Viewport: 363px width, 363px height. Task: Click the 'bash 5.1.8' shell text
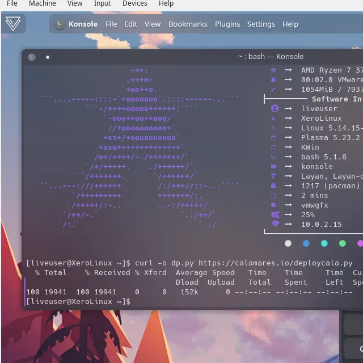324,157
